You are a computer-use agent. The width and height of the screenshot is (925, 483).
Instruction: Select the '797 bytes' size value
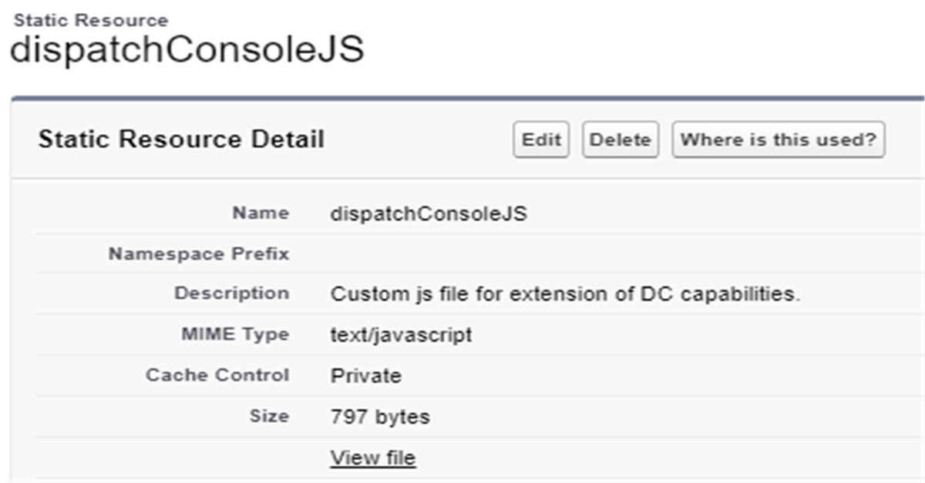(380, 417)
